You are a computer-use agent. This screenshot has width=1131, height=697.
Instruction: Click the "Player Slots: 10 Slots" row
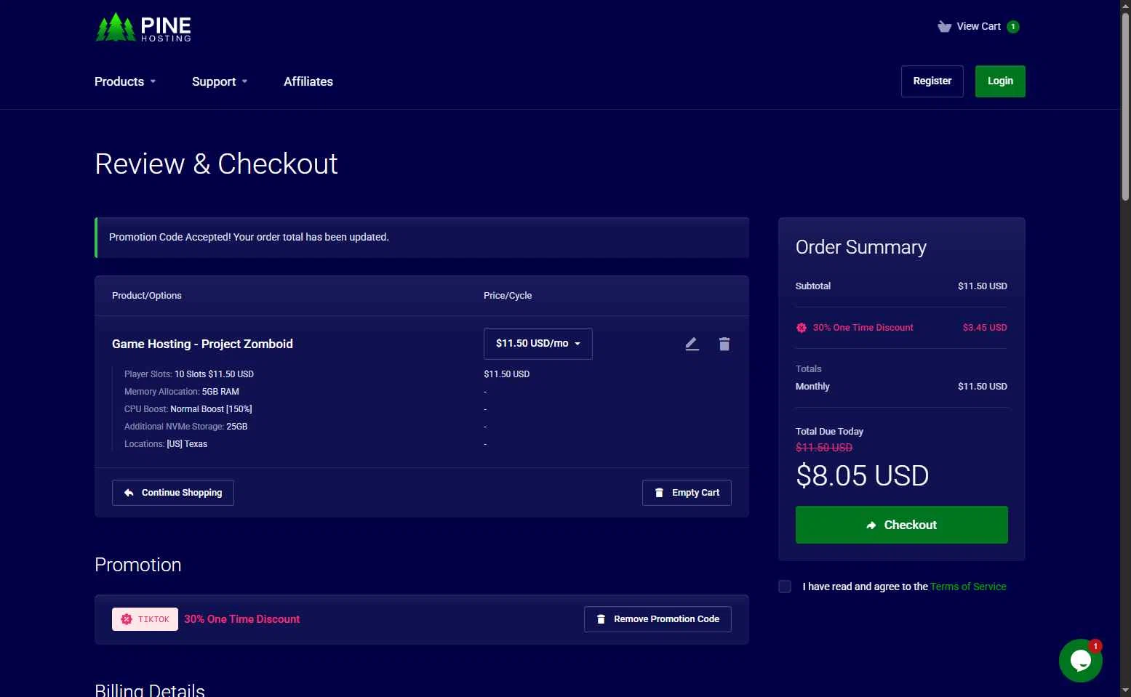[x=189, y=374]
